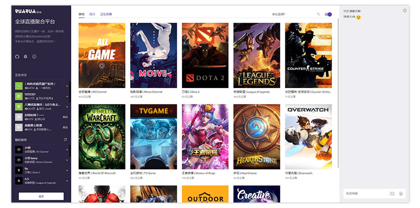Select recommended streamer '小明'
420x208 pixels.
[x=41, y=150]
